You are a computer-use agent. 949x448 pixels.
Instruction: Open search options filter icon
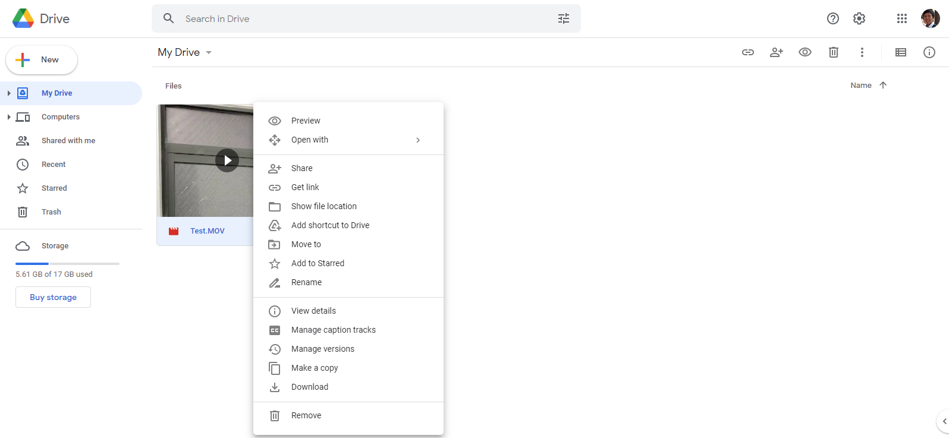[x=564, y=18]
